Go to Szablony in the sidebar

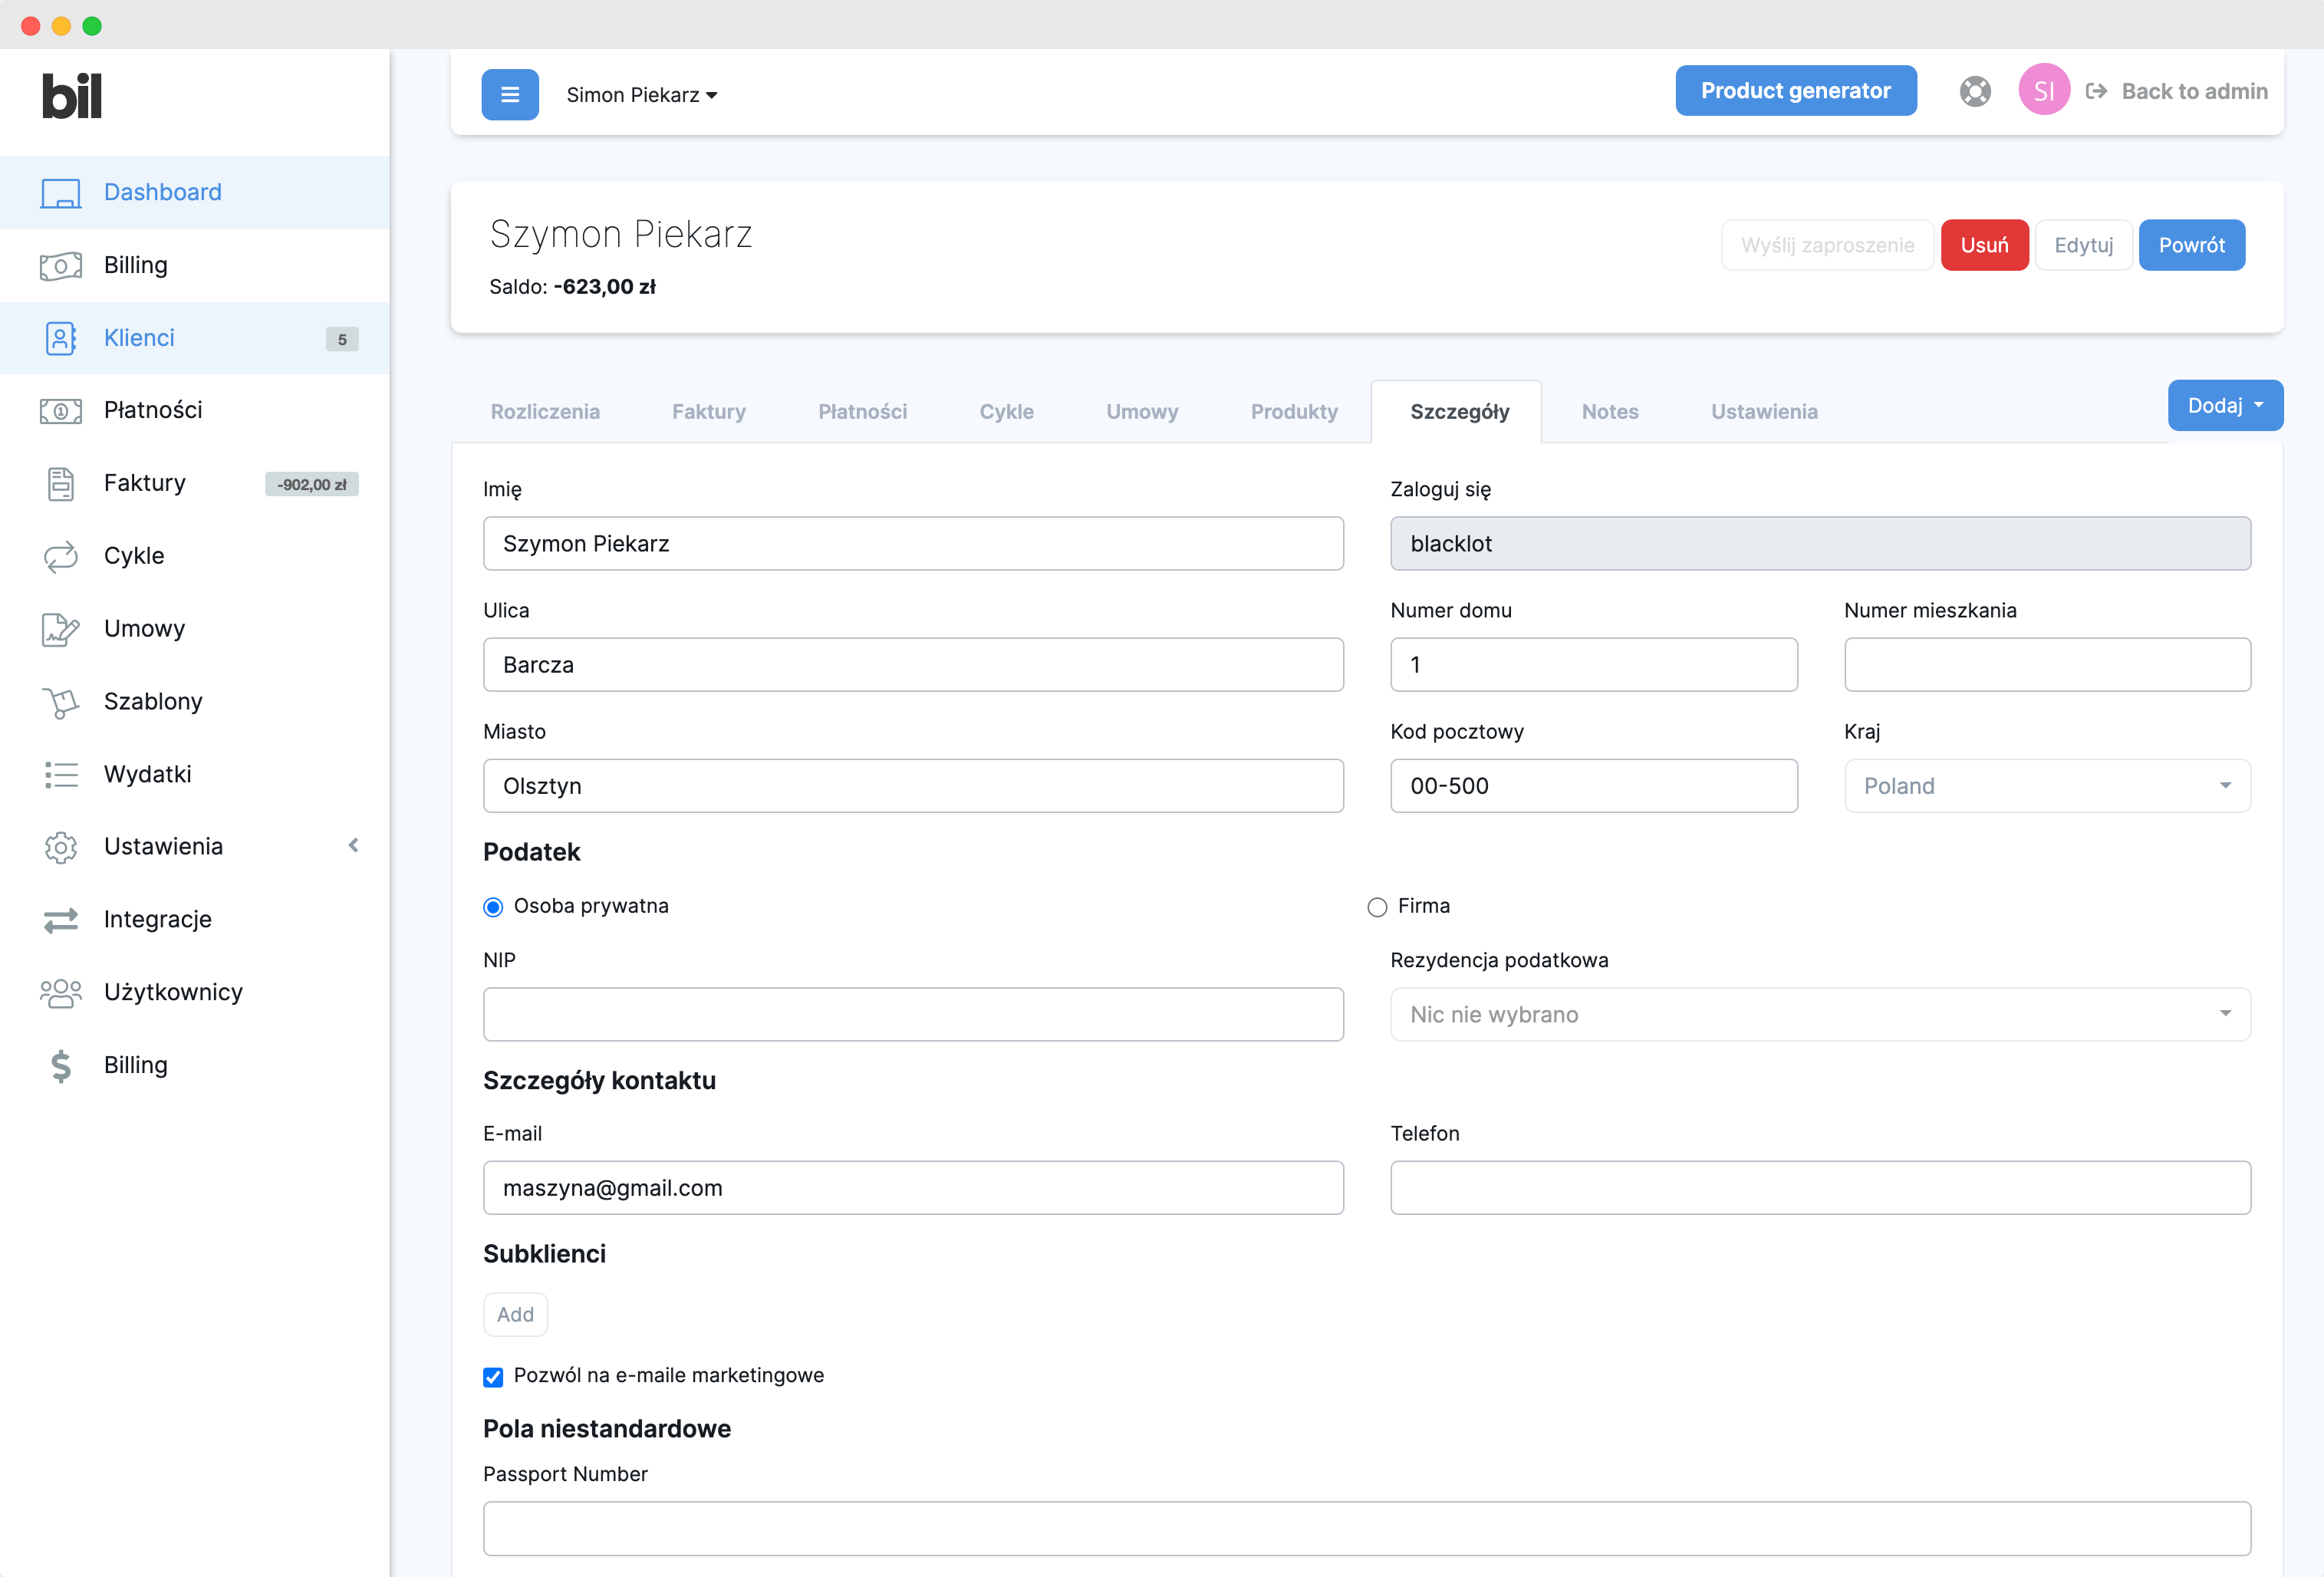pos(153,701)
